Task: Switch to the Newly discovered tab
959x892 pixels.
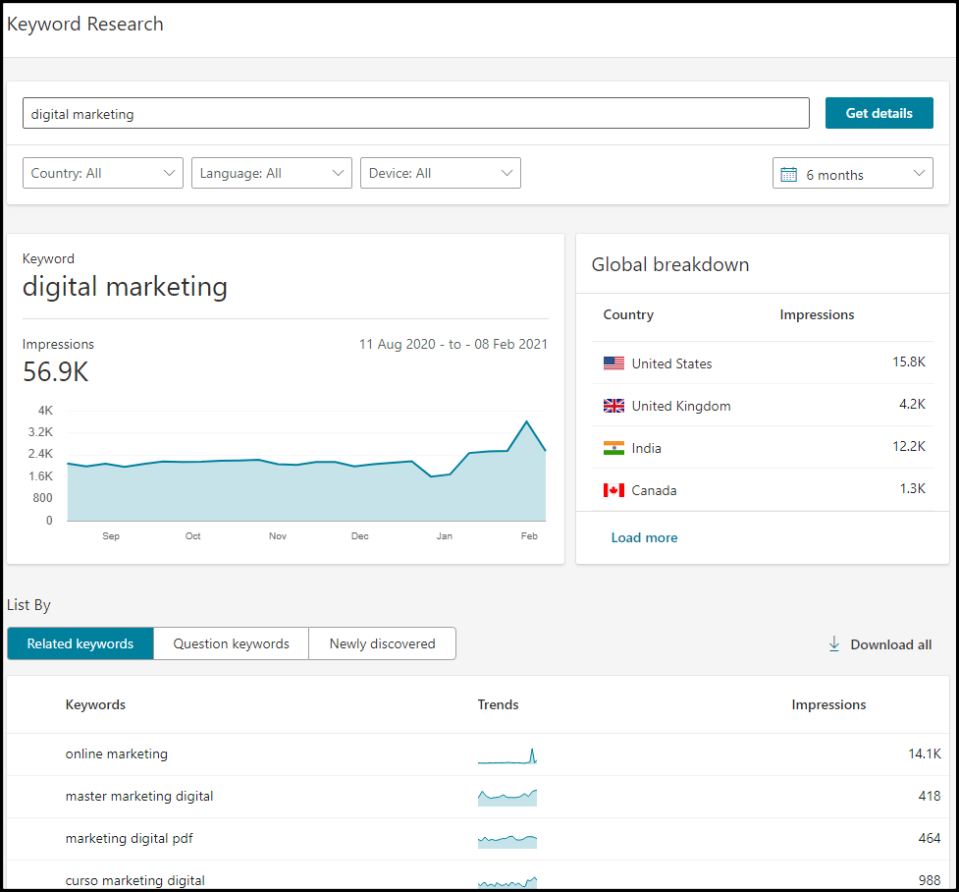Action: 382,643
